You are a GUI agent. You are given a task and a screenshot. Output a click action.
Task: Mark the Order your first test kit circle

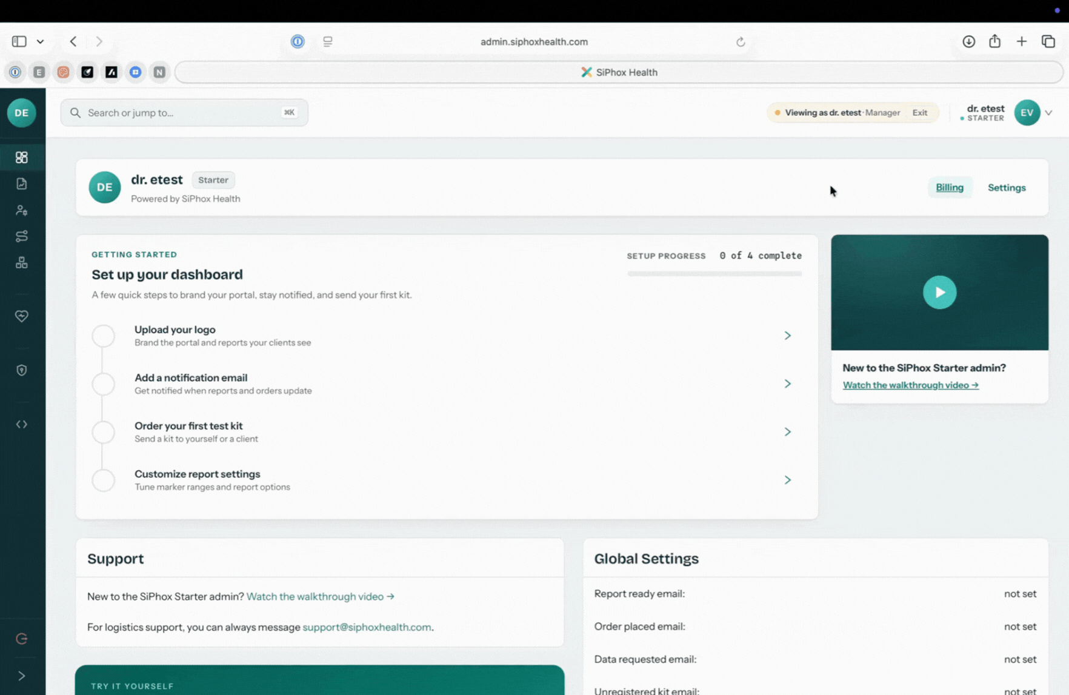(x=104, y=432)
